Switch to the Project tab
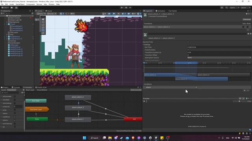Viewport: 252px width, 141px height. click(x=5, y=87)
